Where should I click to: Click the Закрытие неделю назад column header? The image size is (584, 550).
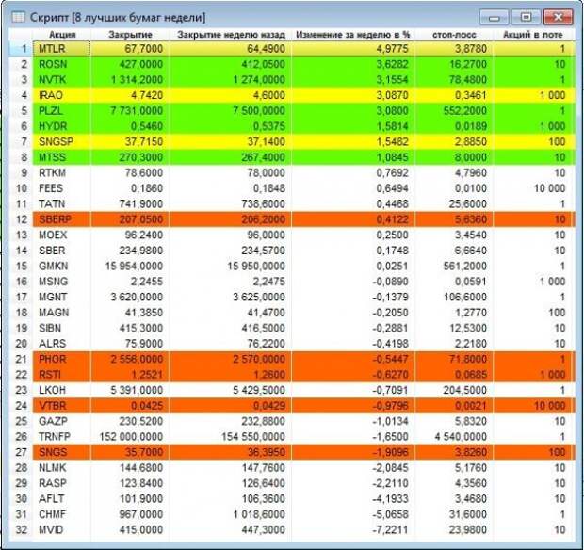tap(231, 35)
